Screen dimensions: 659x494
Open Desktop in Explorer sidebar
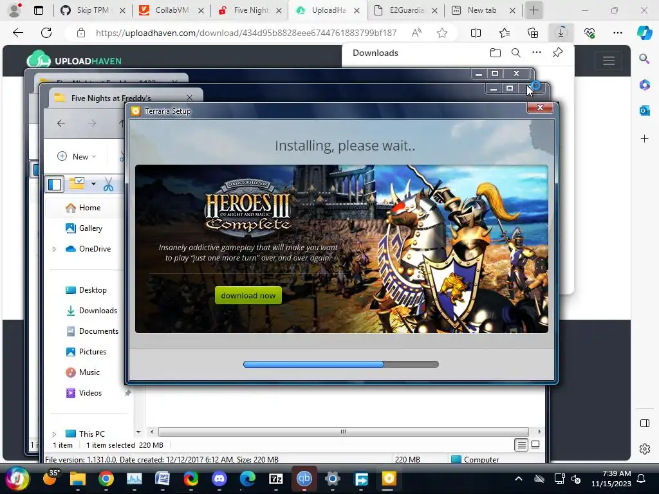(x=86, y=290)
